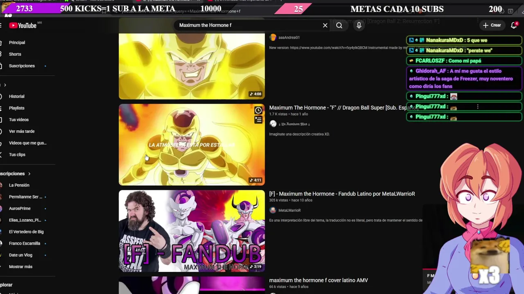Click "1.7 K vistas • hace 1 año" text
This screenshot has width=524, height=294.
tap(288, 114)
